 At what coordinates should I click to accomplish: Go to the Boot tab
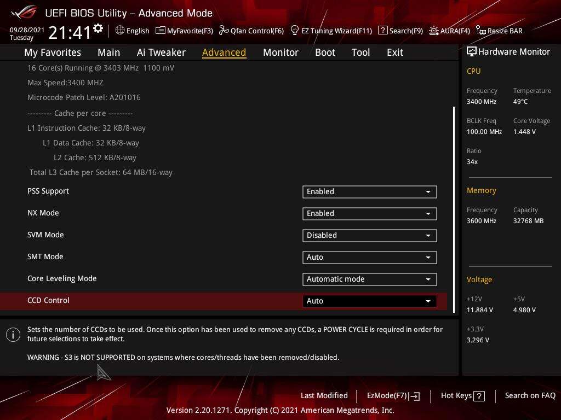(325, 52)
